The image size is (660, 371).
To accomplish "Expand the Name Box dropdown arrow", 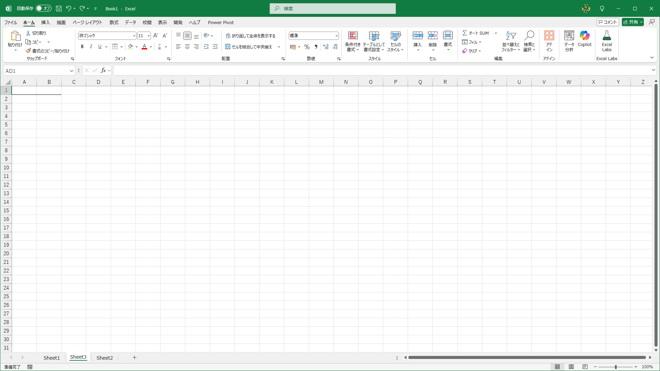I will 71,71.
